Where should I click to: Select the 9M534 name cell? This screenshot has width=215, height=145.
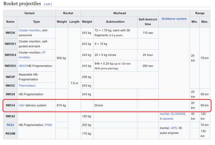pyautogui.click(x=10, y=105)
